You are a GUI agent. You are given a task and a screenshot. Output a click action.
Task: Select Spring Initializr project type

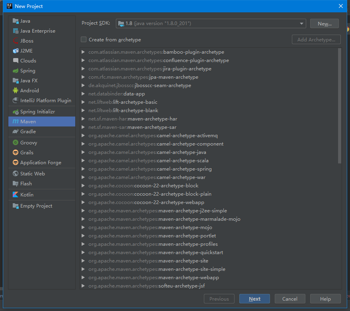click(42, 112)
